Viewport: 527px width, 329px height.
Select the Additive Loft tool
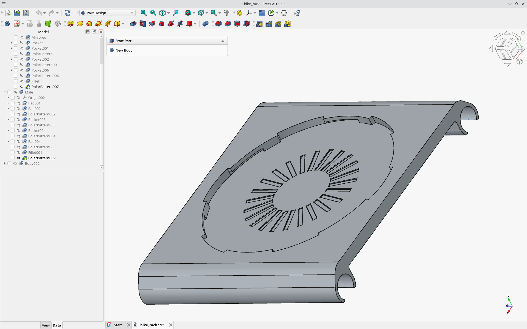coord(89,24)
